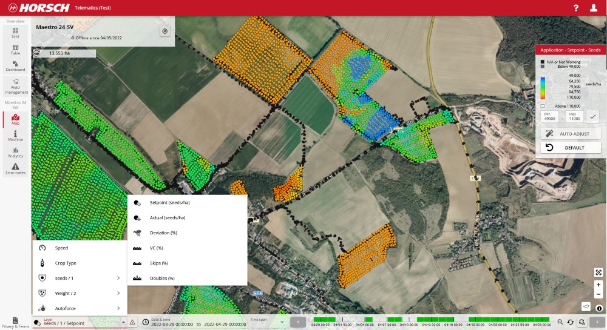Open the Grid view in sidebar
Screen dimensions: 607x330
(15, 33)
